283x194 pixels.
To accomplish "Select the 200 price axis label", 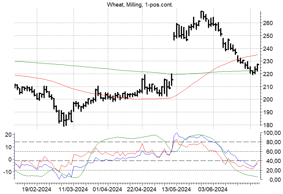I will click(268, 99).
